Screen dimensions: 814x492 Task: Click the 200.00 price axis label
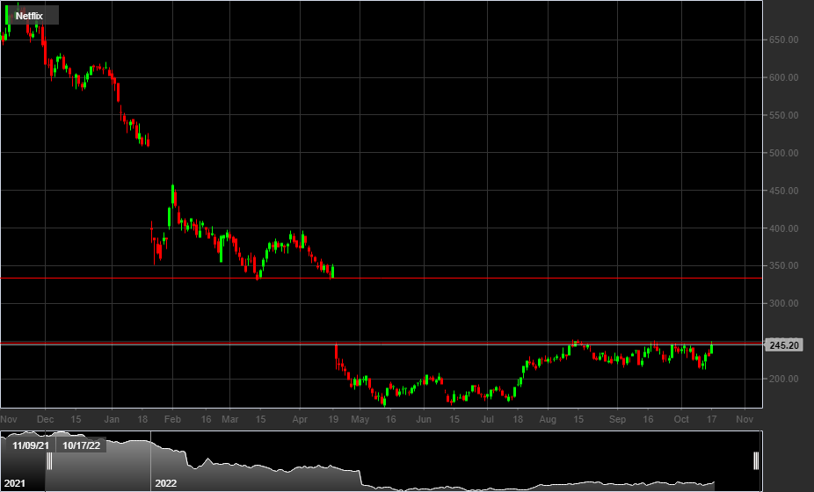click(x=783, y=379)
